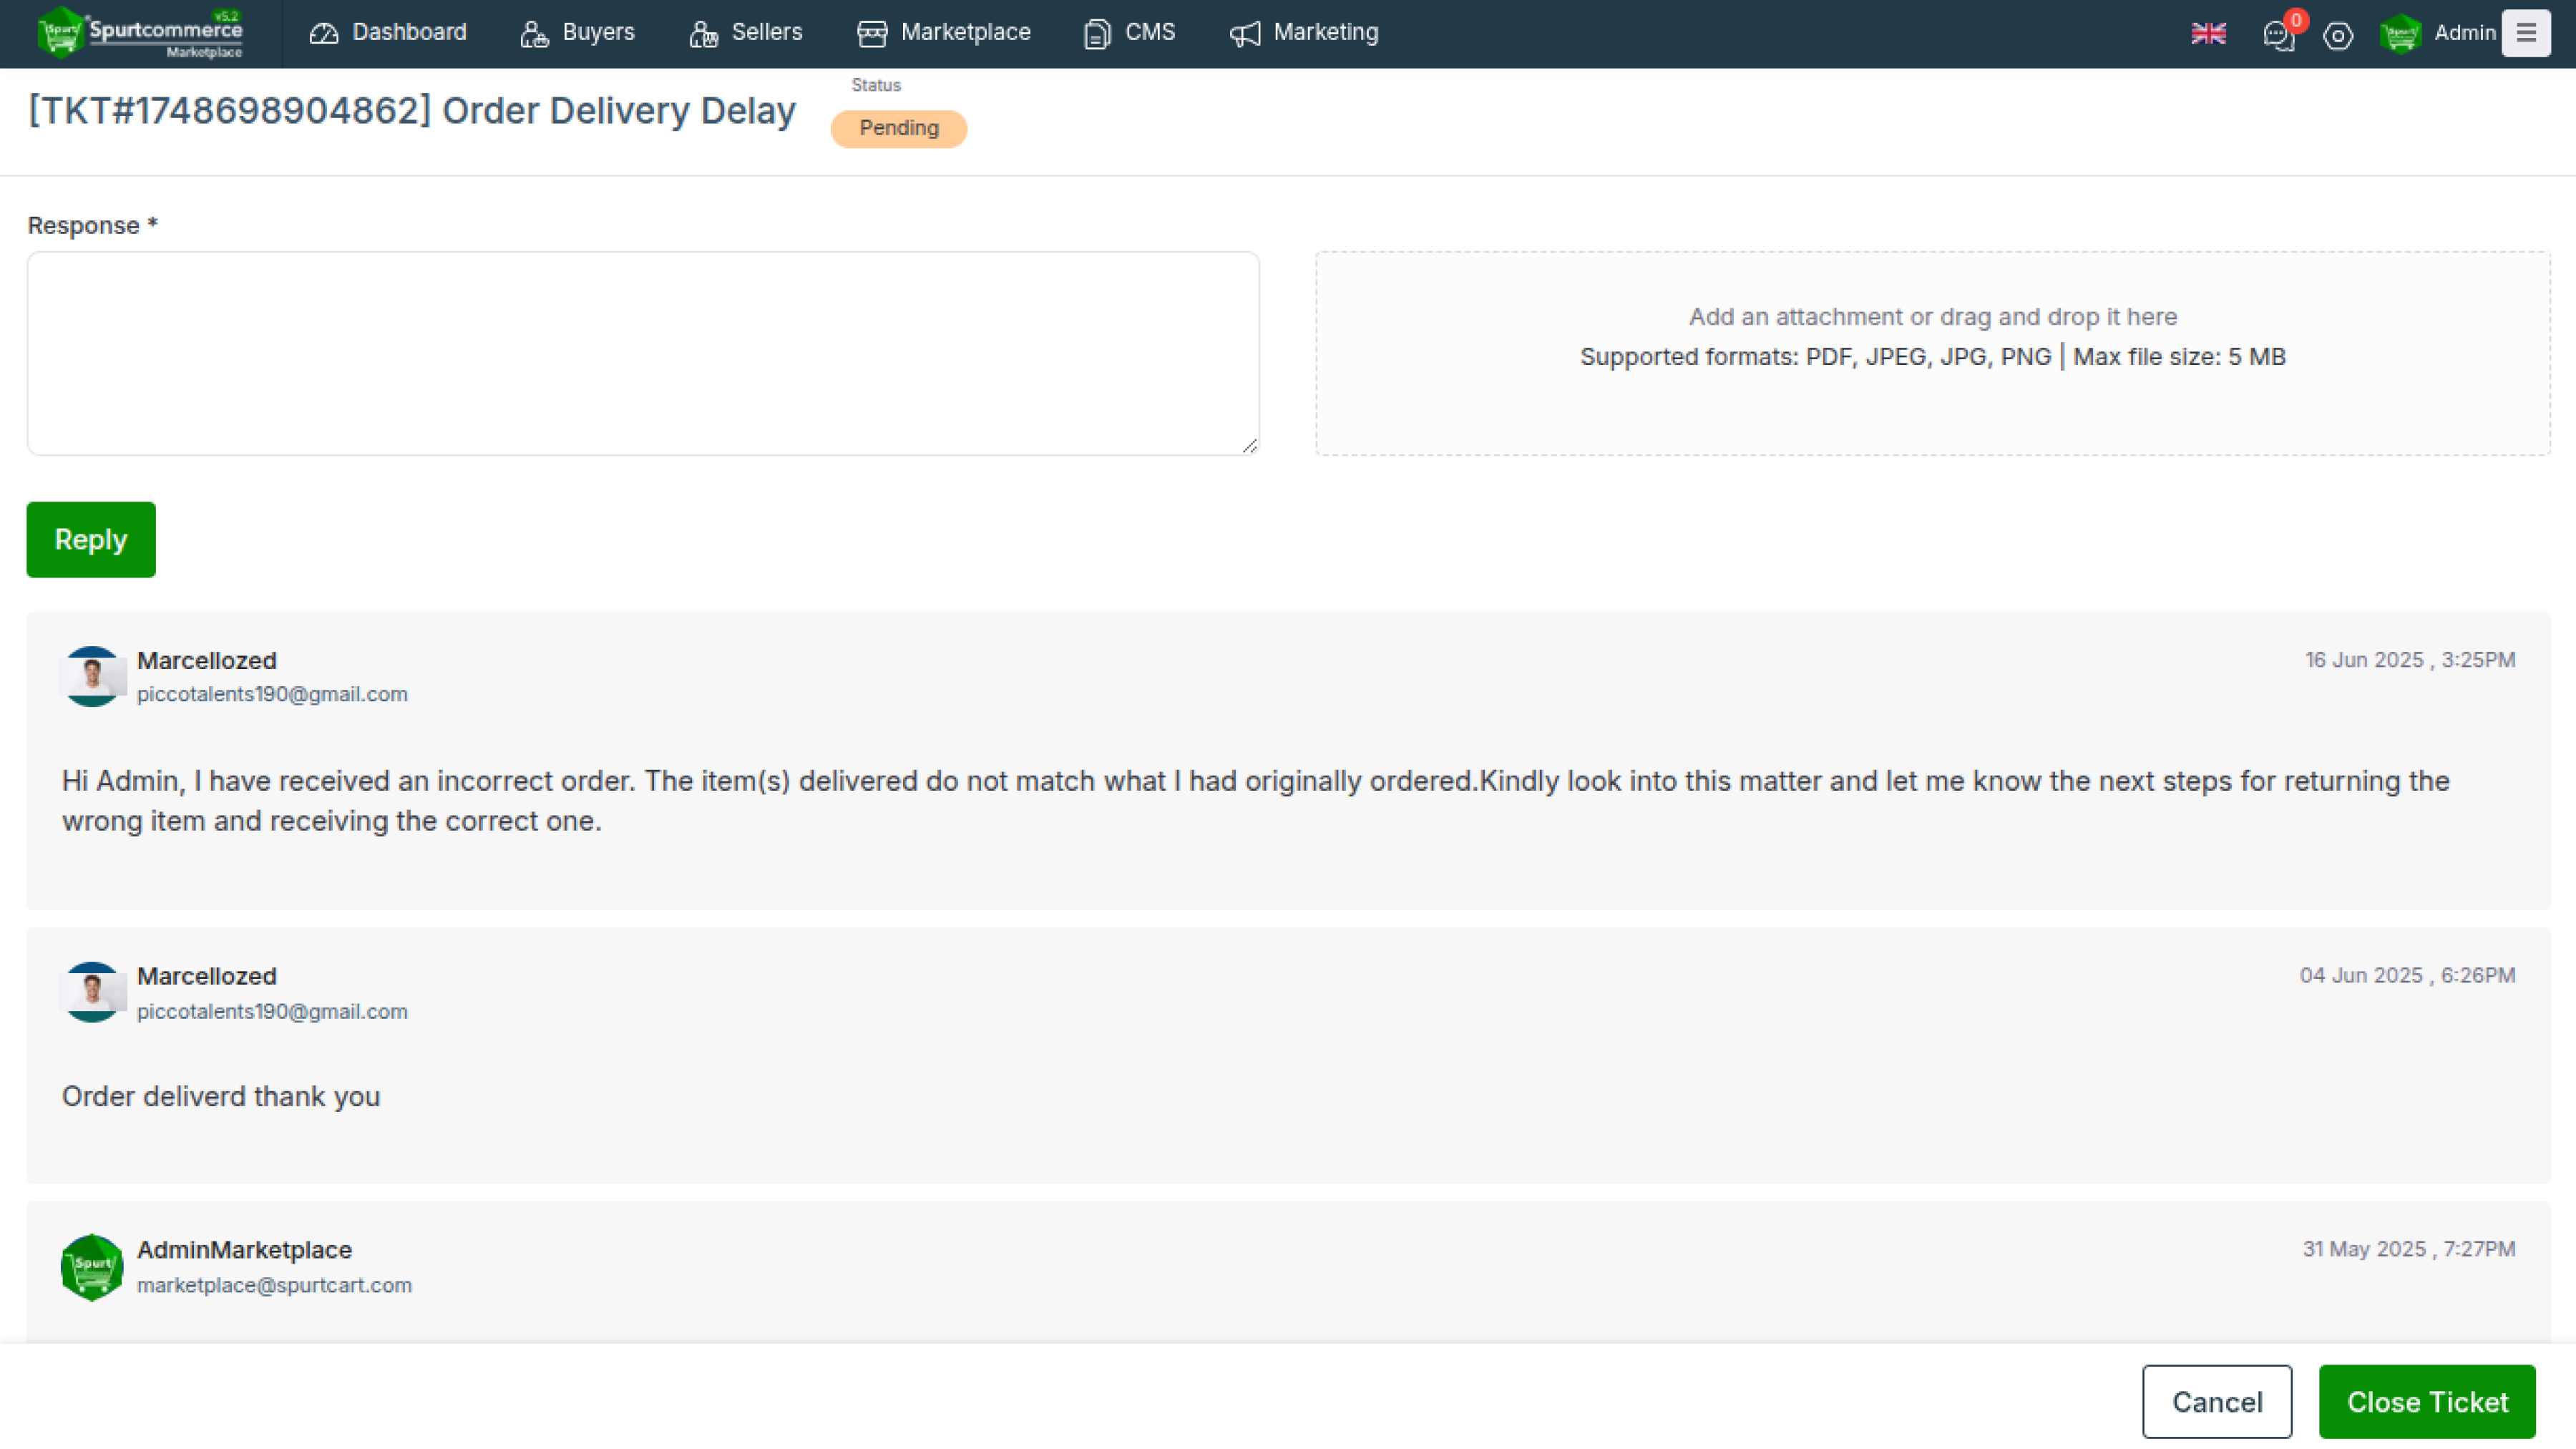Open the Sellers menu
The image size is (2576, 1449).
(x=746, y=33)
